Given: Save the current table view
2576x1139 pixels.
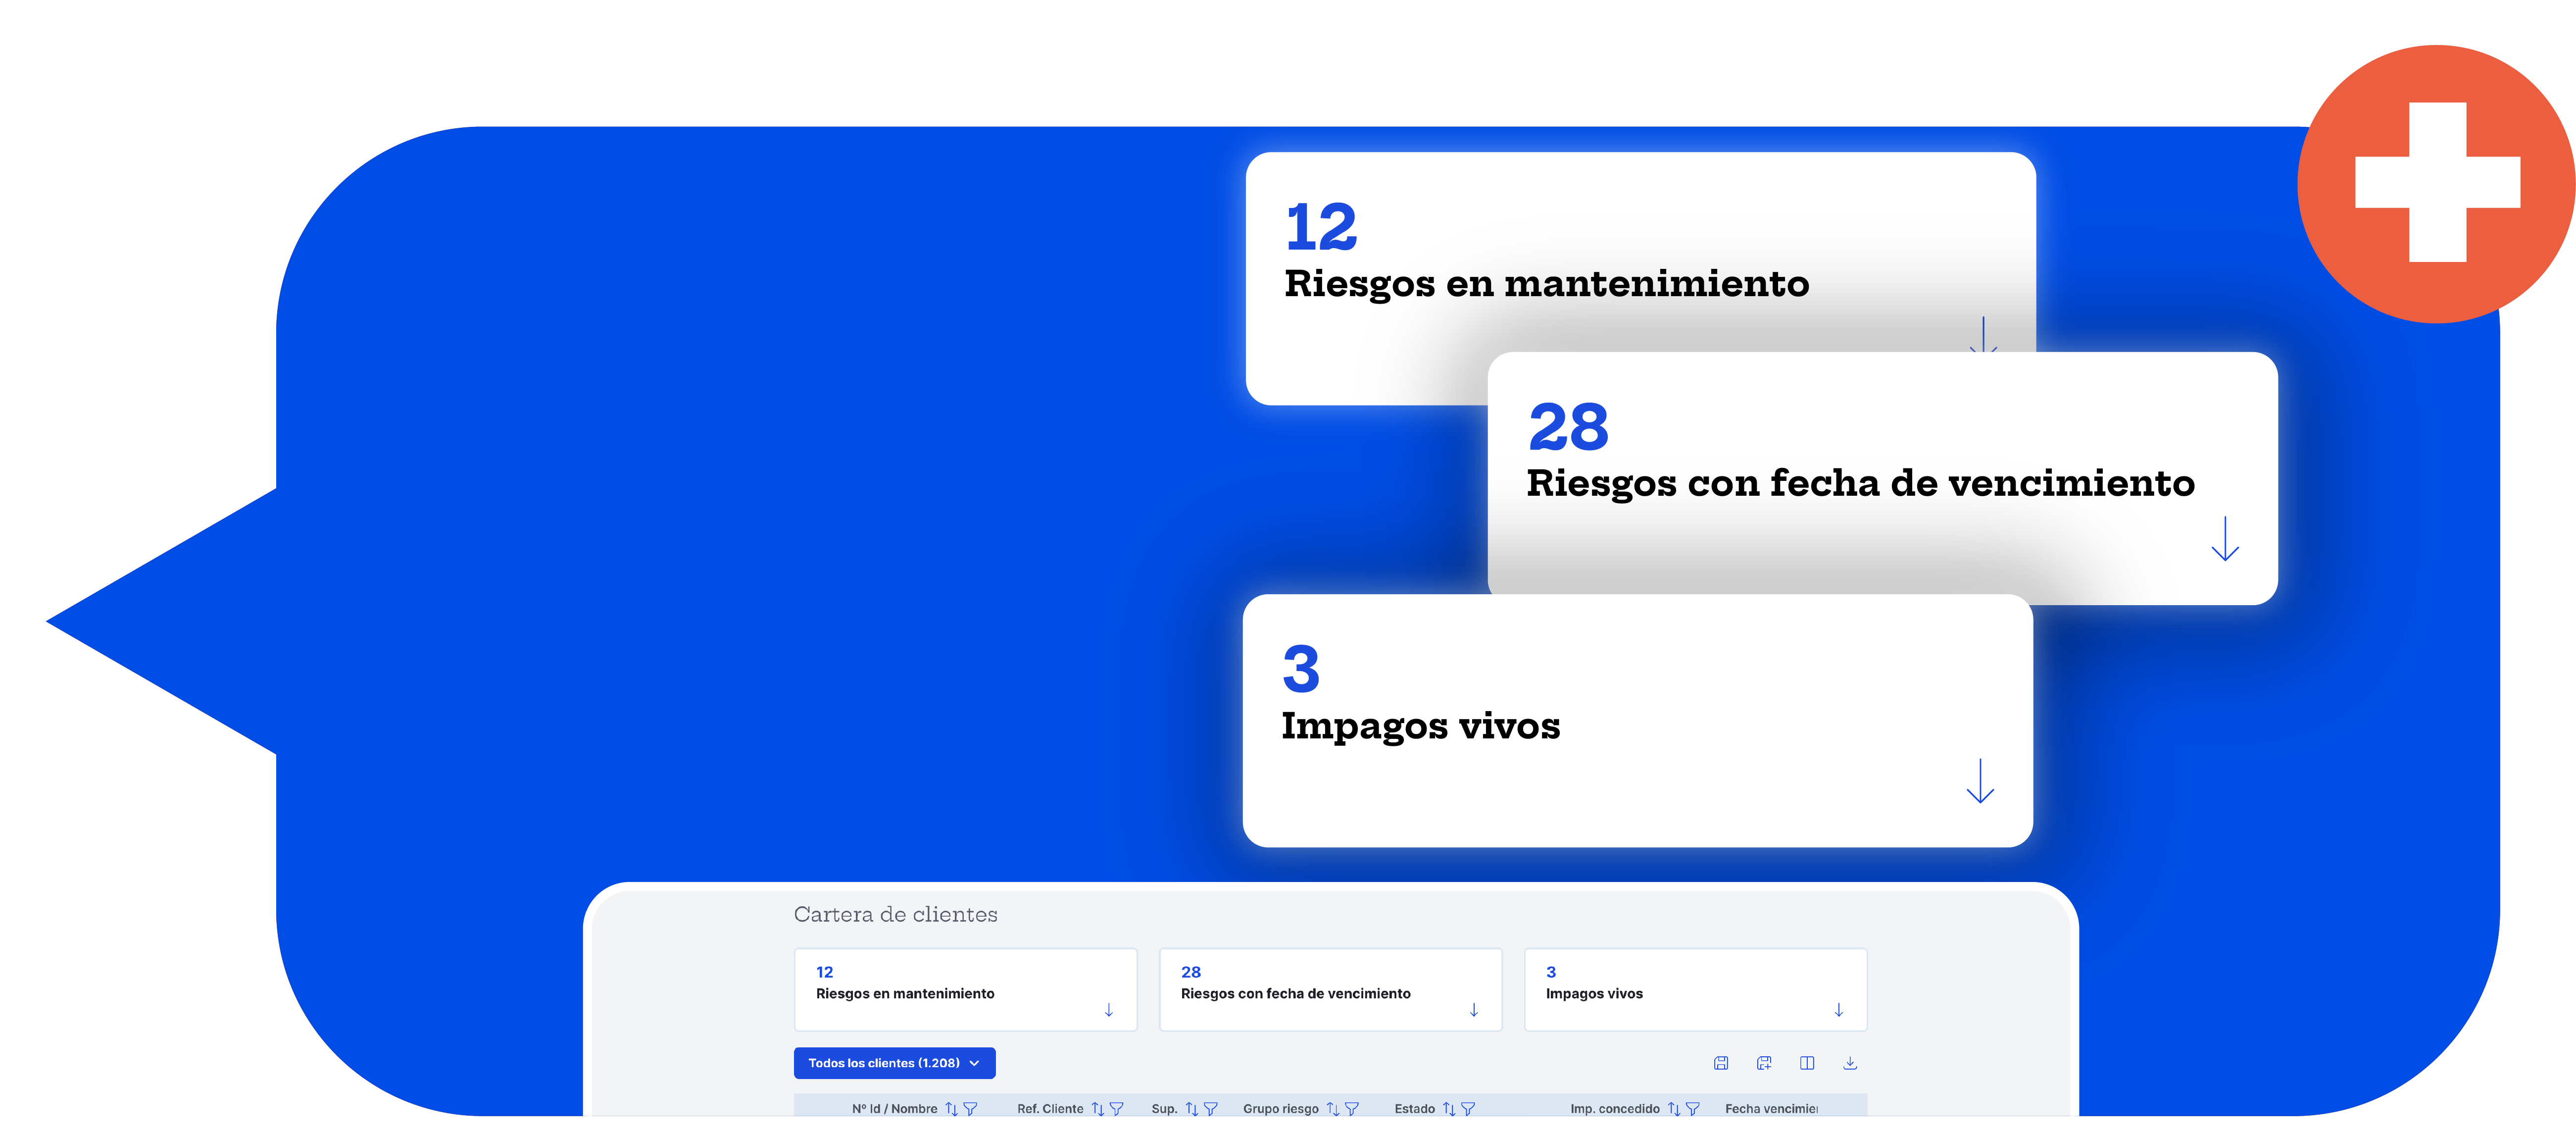Looking at the screenshot, I should [1722, 1063].
